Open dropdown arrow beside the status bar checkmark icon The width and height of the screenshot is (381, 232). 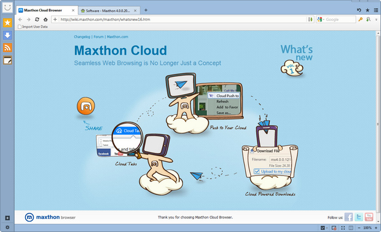pyautogui.click(x=326, y=228)
